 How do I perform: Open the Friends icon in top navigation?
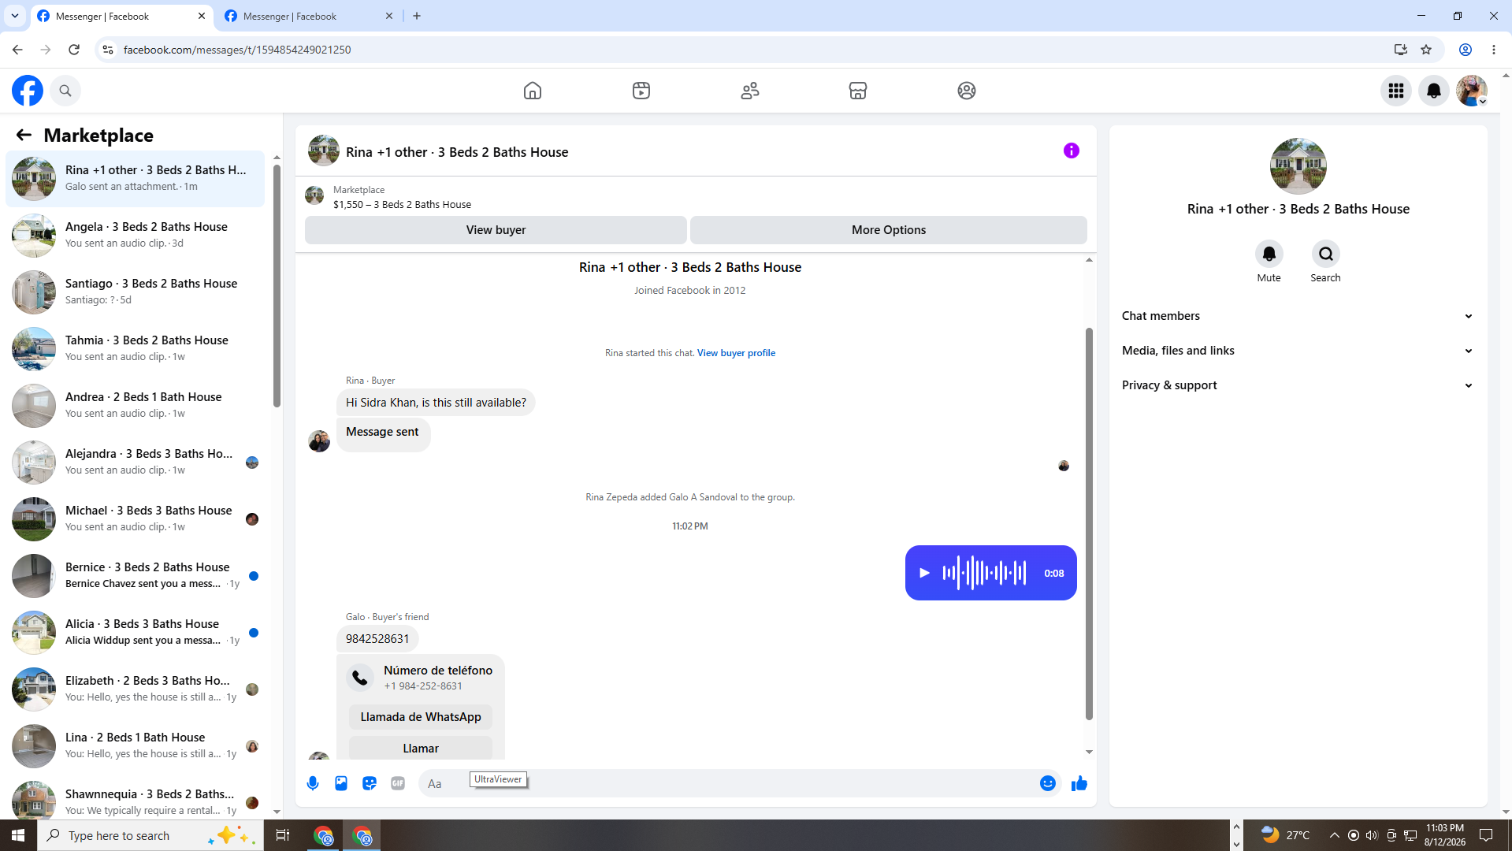(x=750, y=91)
